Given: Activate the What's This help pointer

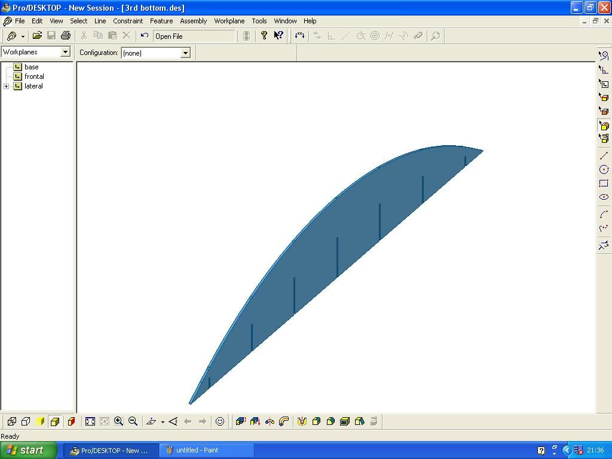Looking at the screenshot, I should [279, 36].
